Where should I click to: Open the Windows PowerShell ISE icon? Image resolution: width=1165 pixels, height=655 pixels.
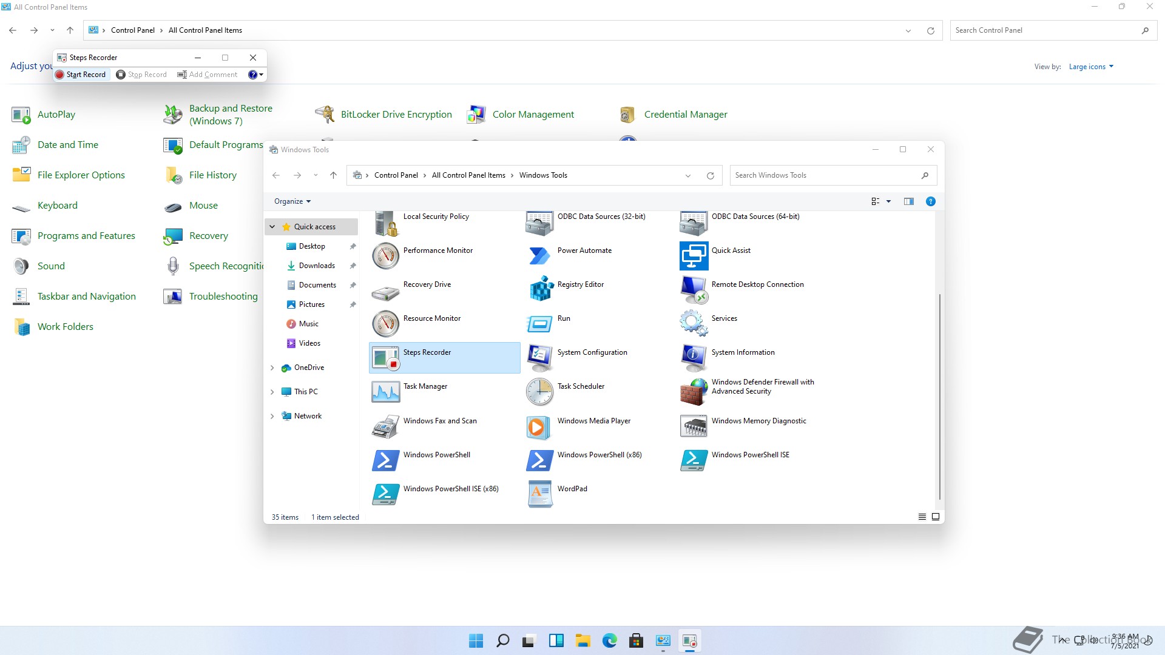click(x=694, y=460)
